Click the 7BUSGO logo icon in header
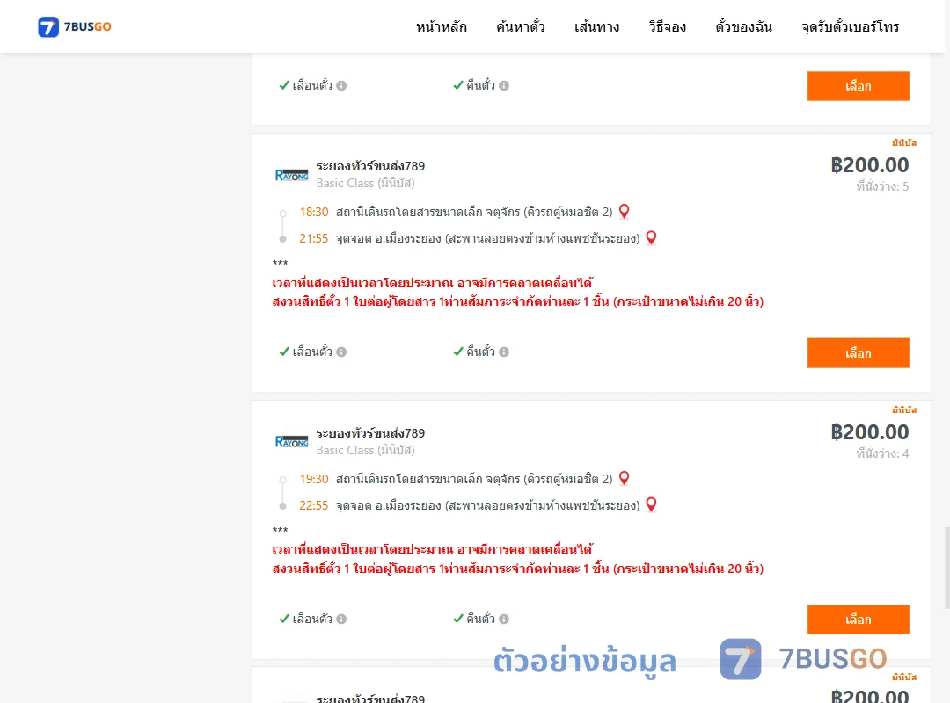The height and width of the screenshot is (703, 950). [x=48, y=26]
